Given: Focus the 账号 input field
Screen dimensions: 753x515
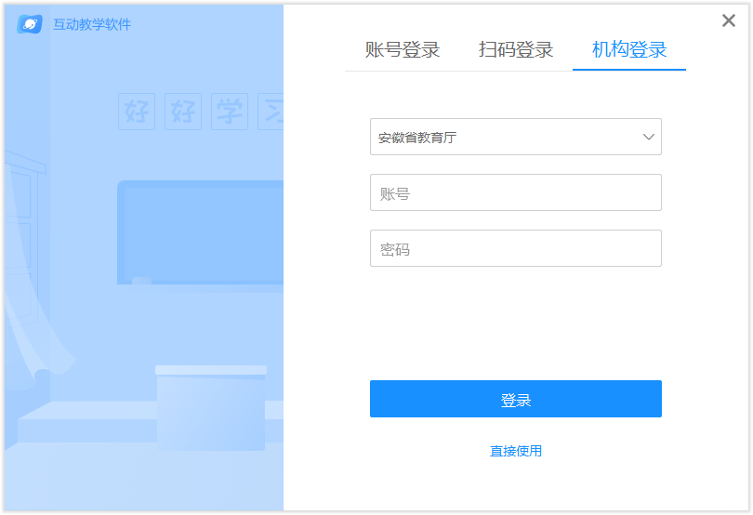Looking at the screenshot, I should (515, 193).
